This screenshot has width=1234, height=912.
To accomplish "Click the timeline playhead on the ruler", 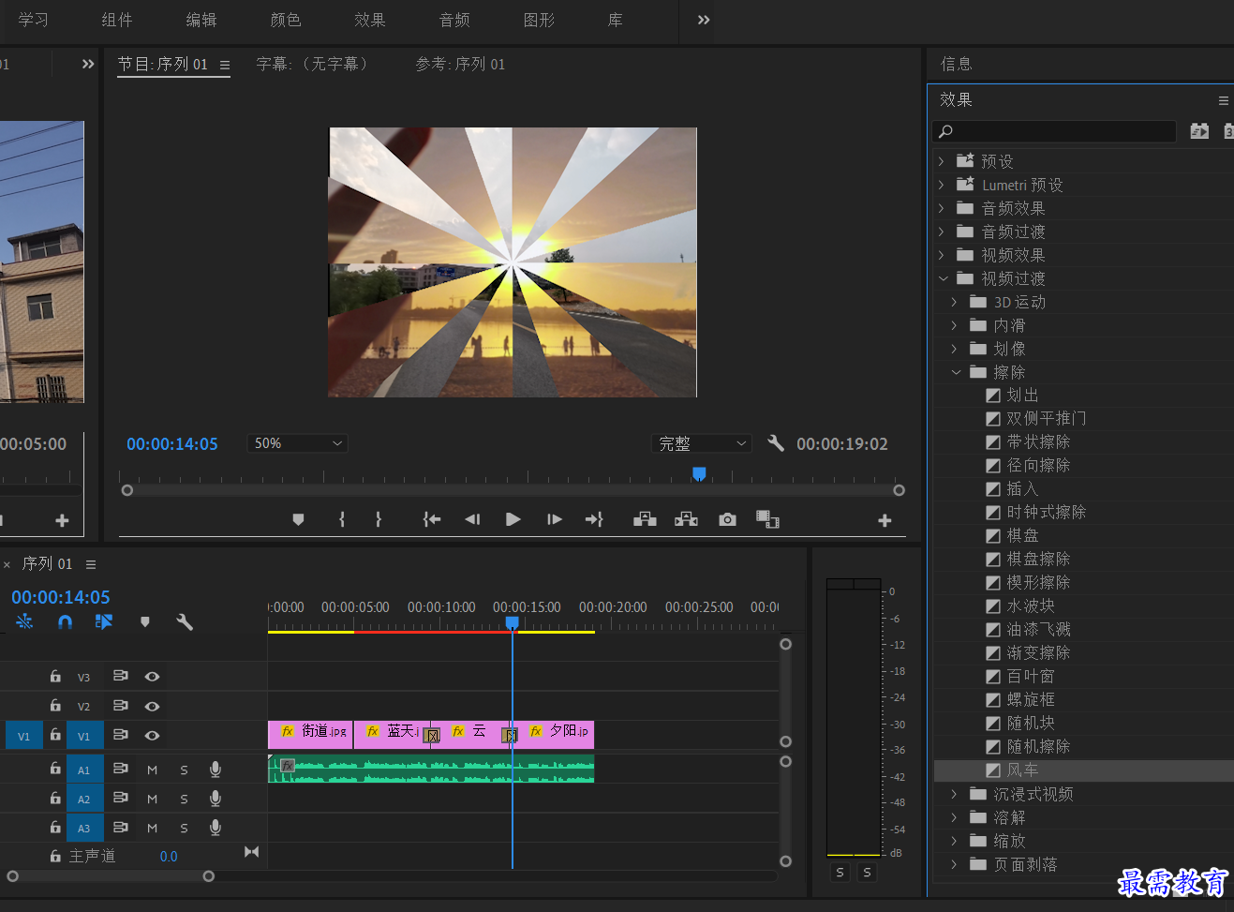I will coord(513,622).
